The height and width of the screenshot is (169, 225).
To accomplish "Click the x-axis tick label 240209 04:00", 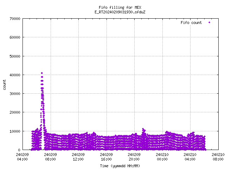I will 22,157.
